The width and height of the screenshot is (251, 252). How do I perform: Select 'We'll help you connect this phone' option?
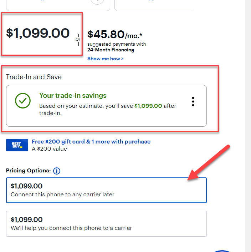(x=106, y=224)
